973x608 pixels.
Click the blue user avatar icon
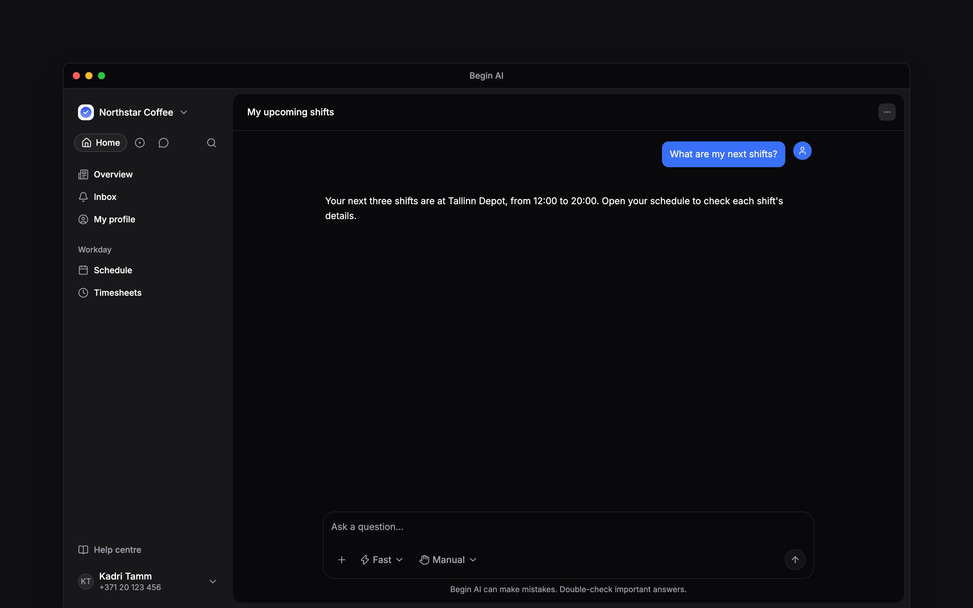(802, 151)
